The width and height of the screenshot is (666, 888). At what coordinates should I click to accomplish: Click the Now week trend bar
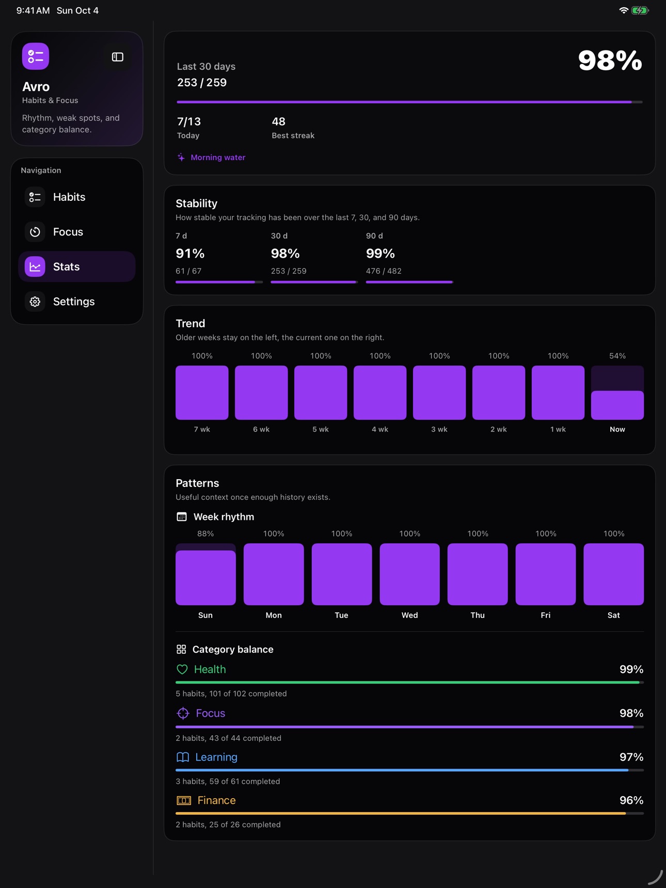[x=617, y=392]
